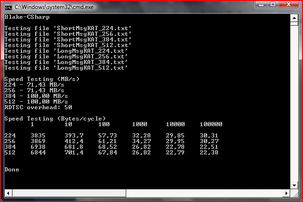Click the 'LongMsgKAT_384.txt' file name
Viewport: 303px width, 202px height.
[x=91, y=62]
